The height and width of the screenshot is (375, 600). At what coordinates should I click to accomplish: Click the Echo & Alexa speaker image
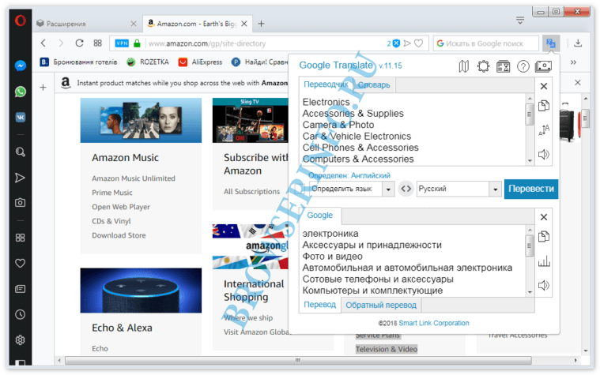tap(141, 291)
